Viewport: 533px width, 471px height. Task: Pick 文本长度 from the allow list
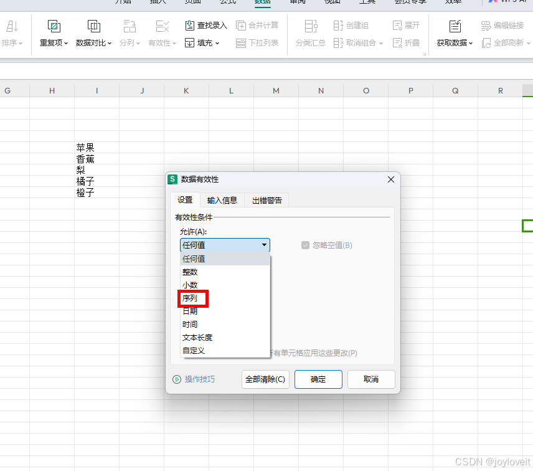(x=225, y=337)
